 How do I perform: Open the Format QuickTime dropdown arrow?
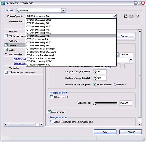(63, 10)
